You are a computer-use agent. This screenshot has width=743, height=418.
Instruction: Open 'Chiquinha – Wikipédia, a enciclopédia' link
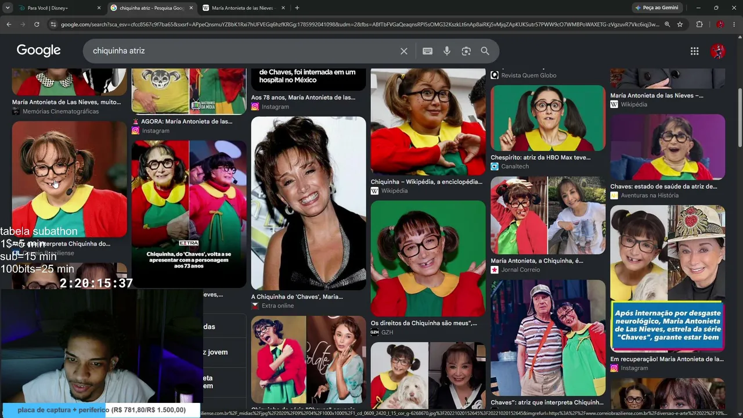point(427,182)
